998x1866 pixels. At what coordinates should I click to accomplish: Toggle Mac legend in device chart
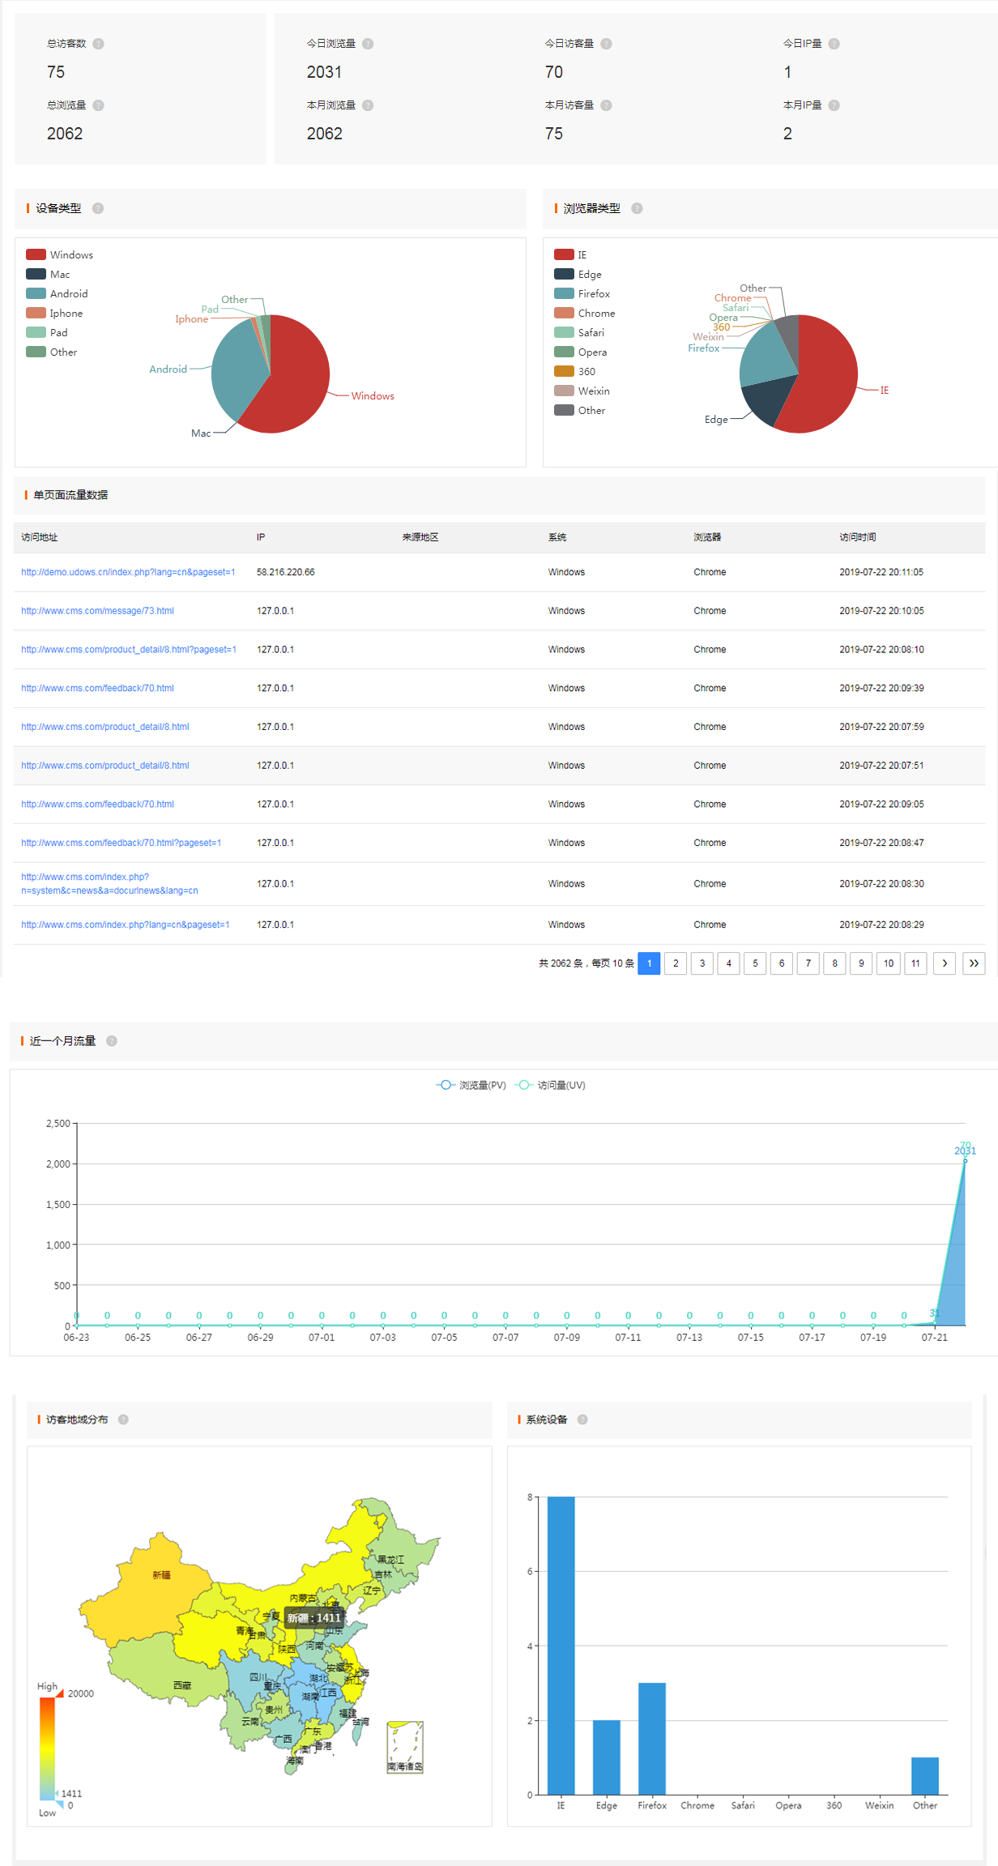click(x=48, y=275)
